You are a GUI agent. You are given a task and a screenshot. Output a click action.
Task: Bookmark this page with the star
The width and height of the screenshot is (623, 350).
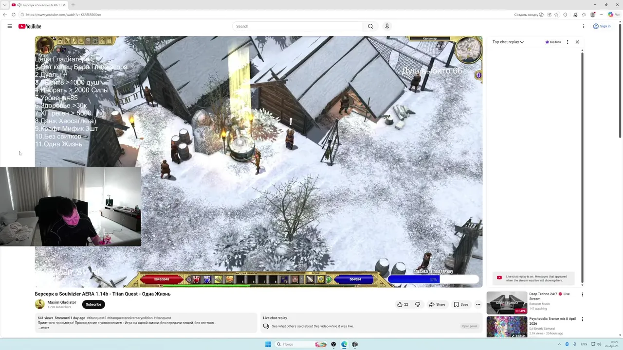point(556,15)
